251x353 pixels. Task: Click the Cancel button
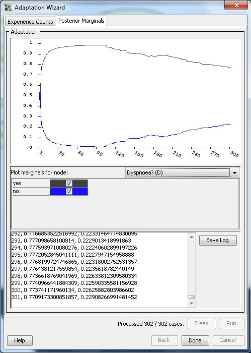pos(228,340)
